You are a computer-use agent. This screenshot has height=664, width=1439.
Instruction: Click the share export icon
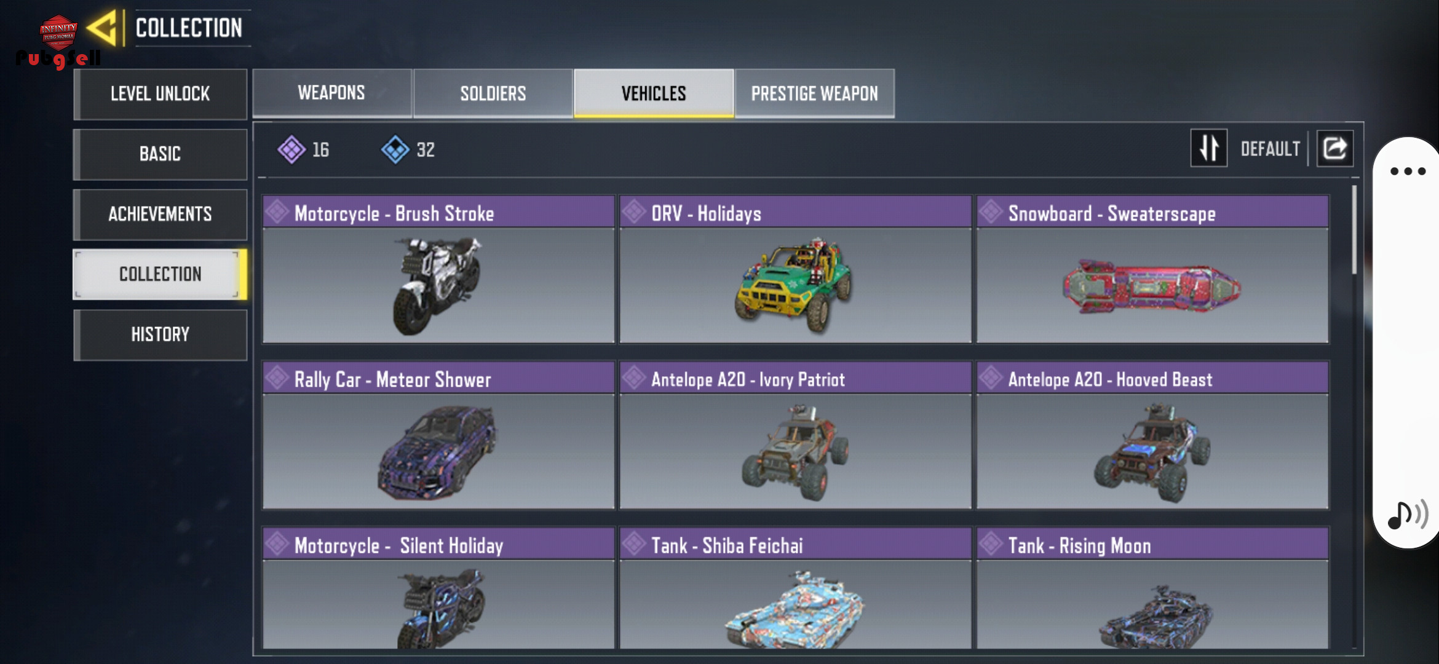tap(1334, 148)
